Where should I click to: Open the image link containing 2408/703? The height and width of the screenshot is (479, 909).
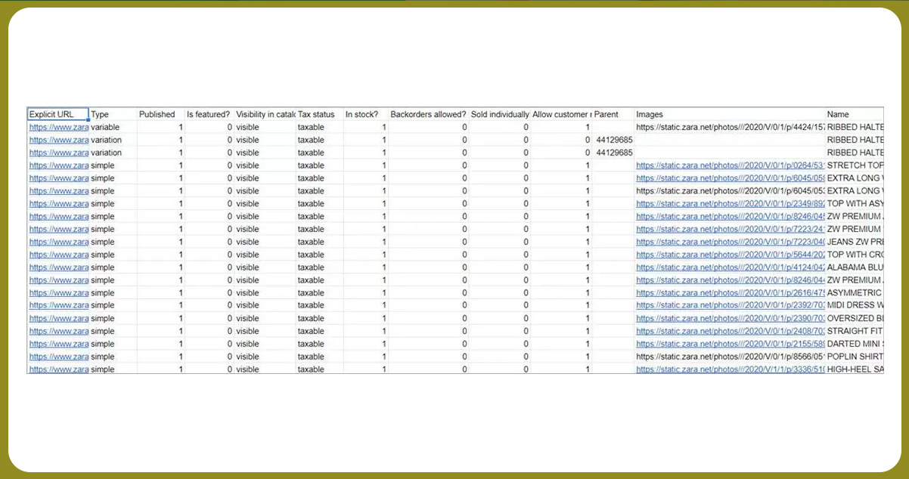[730, 331]
